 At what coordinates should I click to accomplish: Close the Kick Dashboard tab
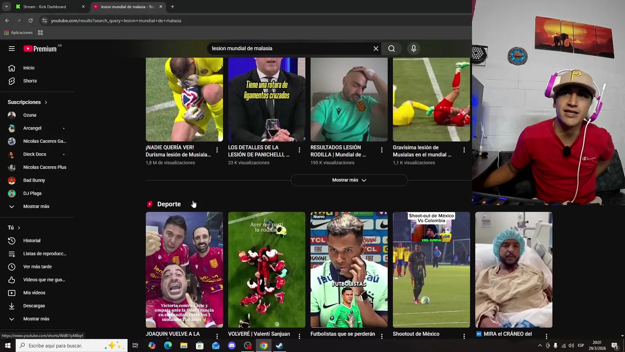point(83,7)
